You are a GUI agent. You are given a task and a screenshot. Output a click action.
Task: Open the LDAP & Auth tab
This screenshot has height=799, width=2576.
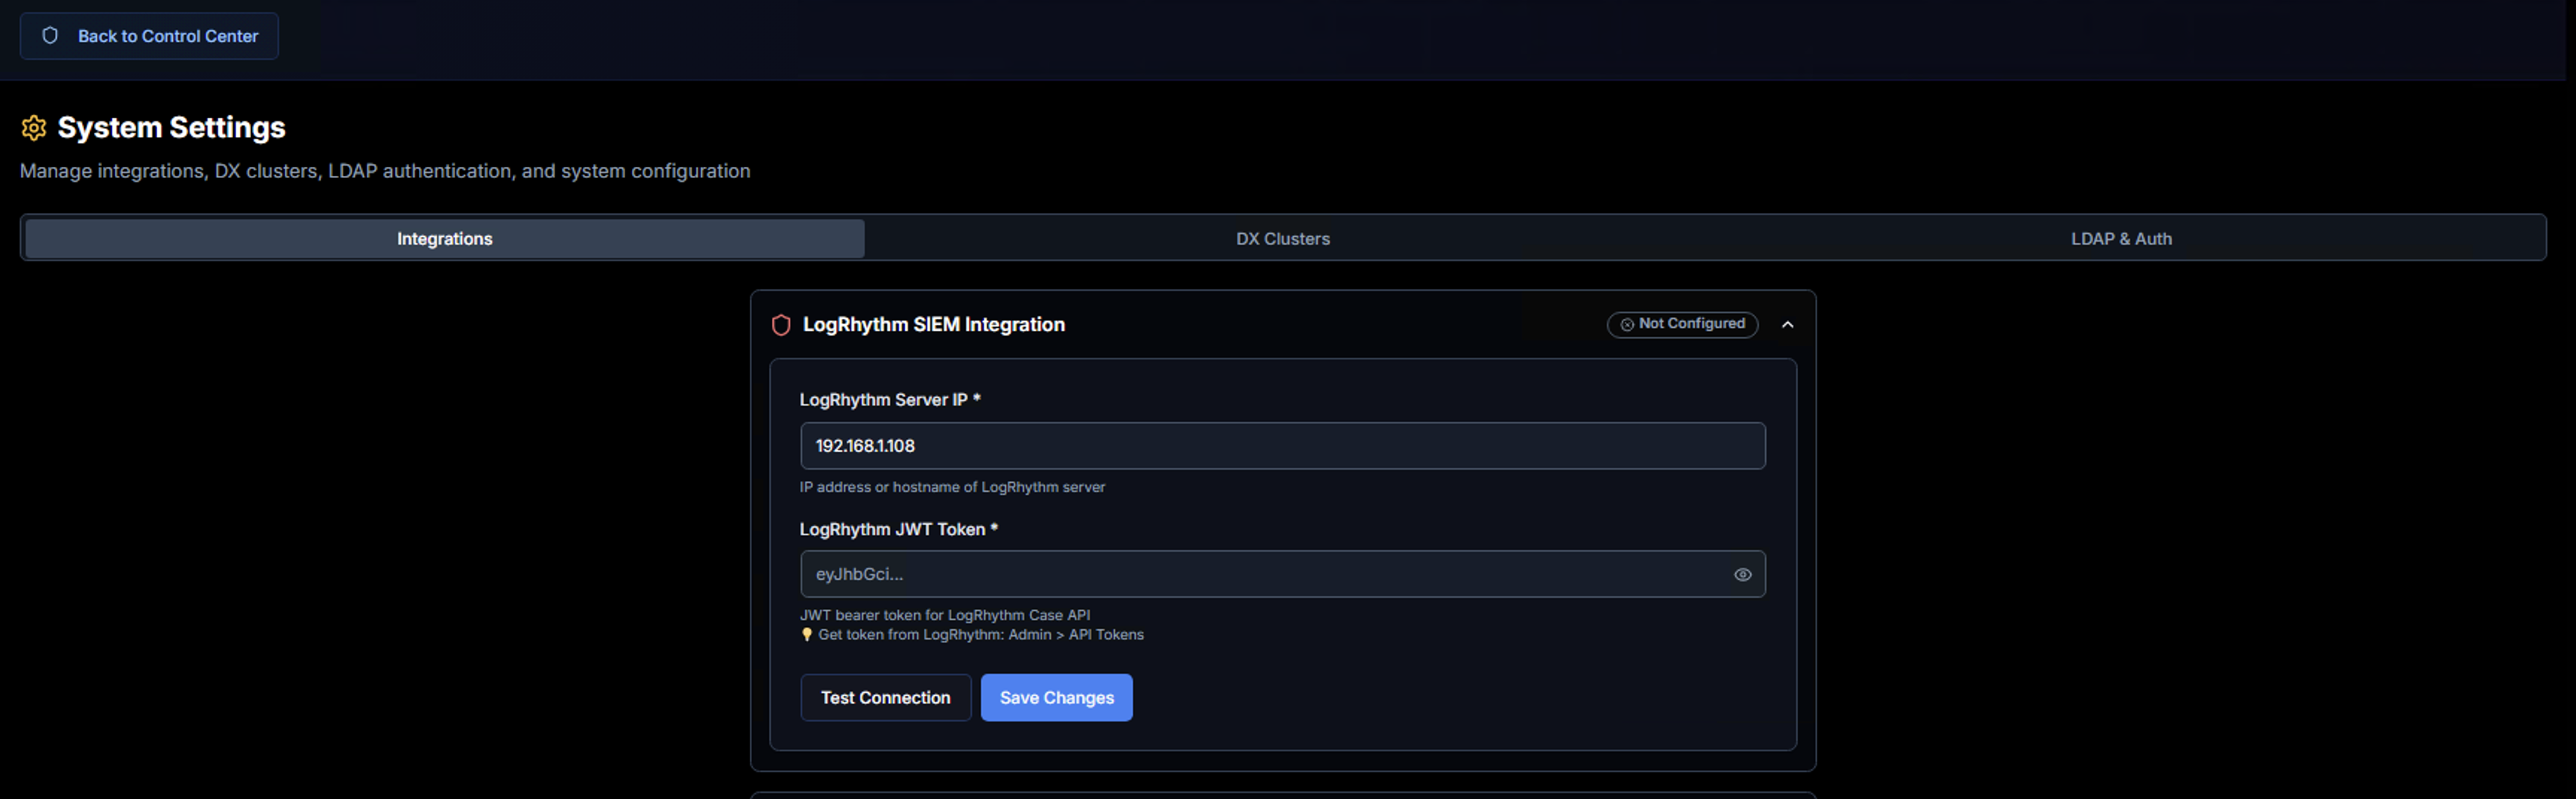tap(2121, 238)
